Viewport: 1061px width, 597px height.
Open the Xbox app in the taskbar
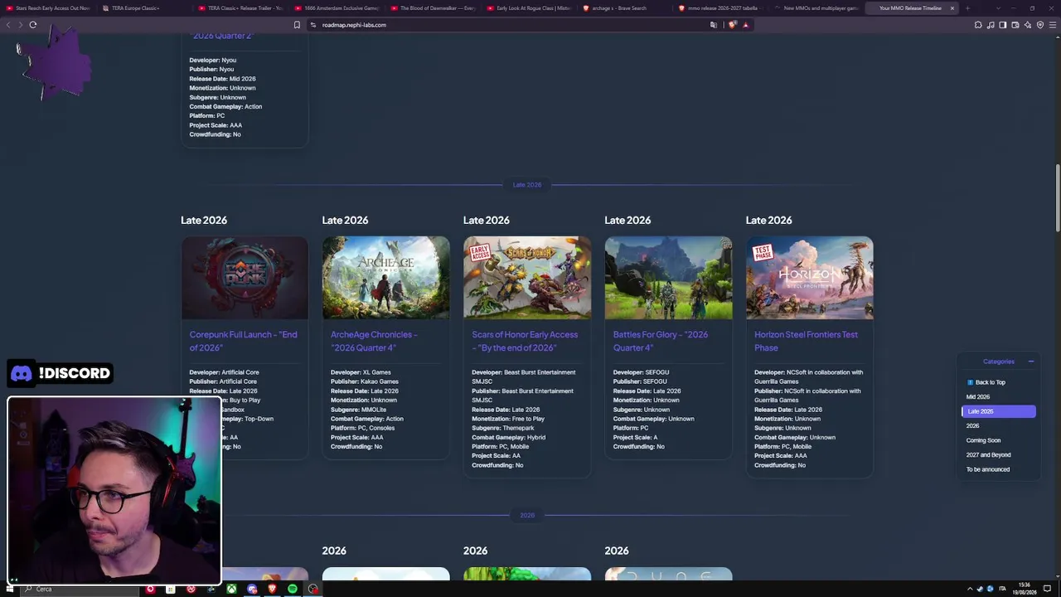click(x=231, y=589)
